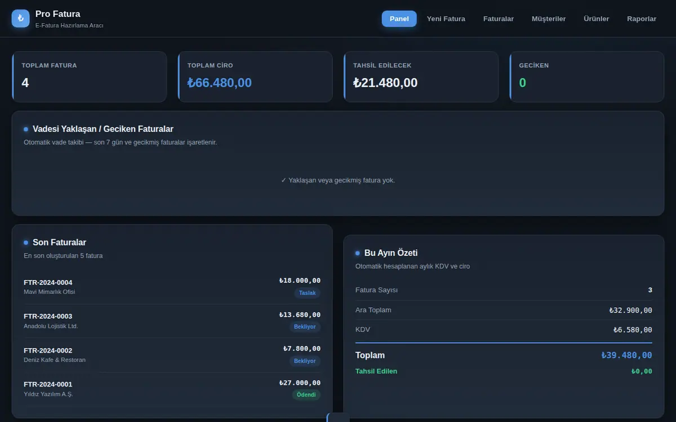Click the Vadesi Yaklaşan / Geciken Faturalar heading
Image resolution: width=676 pixels, height=422 pixels.
point(103,129)
